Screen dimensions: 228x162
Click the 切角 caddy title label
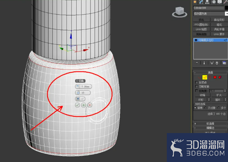[80, 81]
